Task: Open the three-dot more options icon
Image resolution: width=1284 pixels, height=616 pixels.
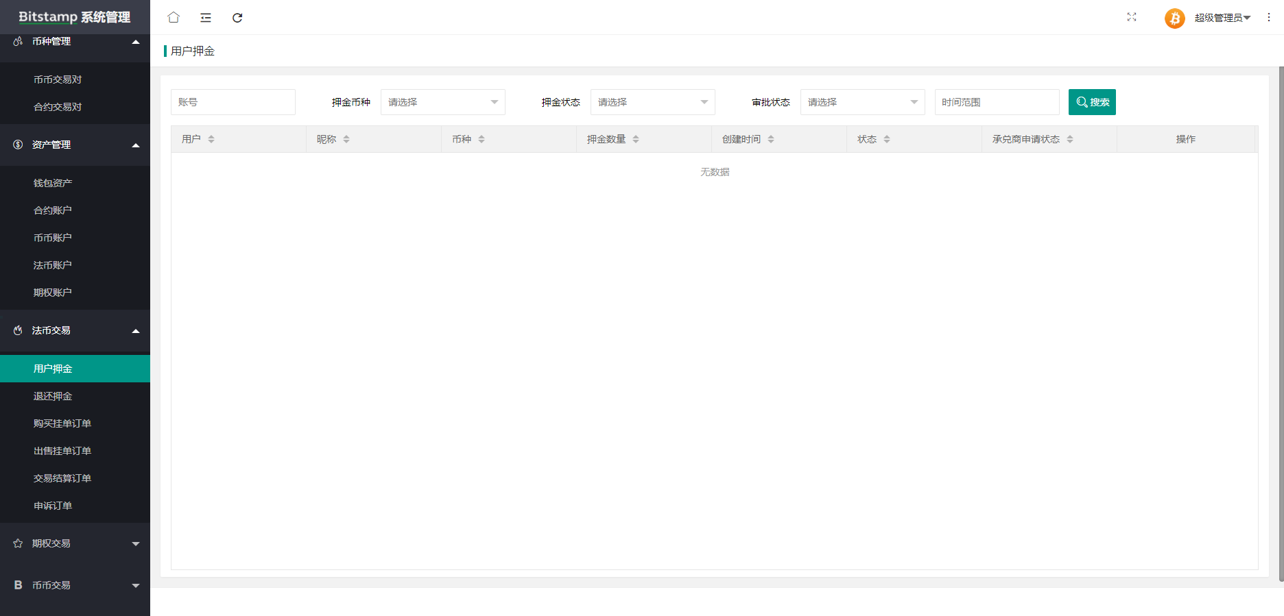Action: click(x=1269, y=18)
